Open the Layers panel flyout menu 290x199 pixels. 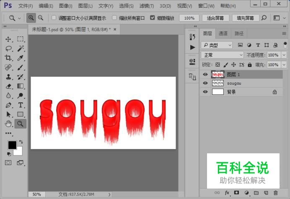[x=284, y=34]
